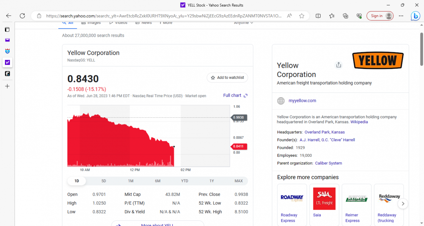Screen dimensions: 424x226
Task: Click the globe icon beside myyellow.com
Action: click(x=281, y=101)
